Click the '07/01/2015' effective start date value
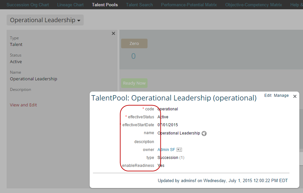 167,125
